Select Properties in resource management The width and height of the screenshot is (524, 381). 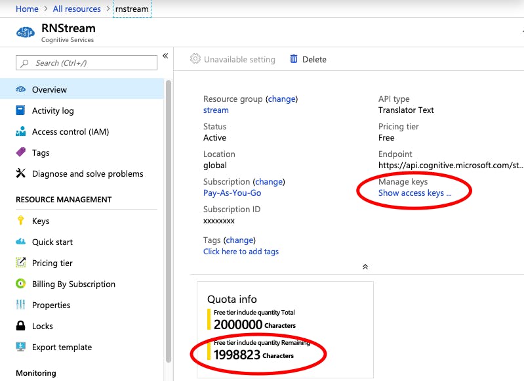click(51, 305)
